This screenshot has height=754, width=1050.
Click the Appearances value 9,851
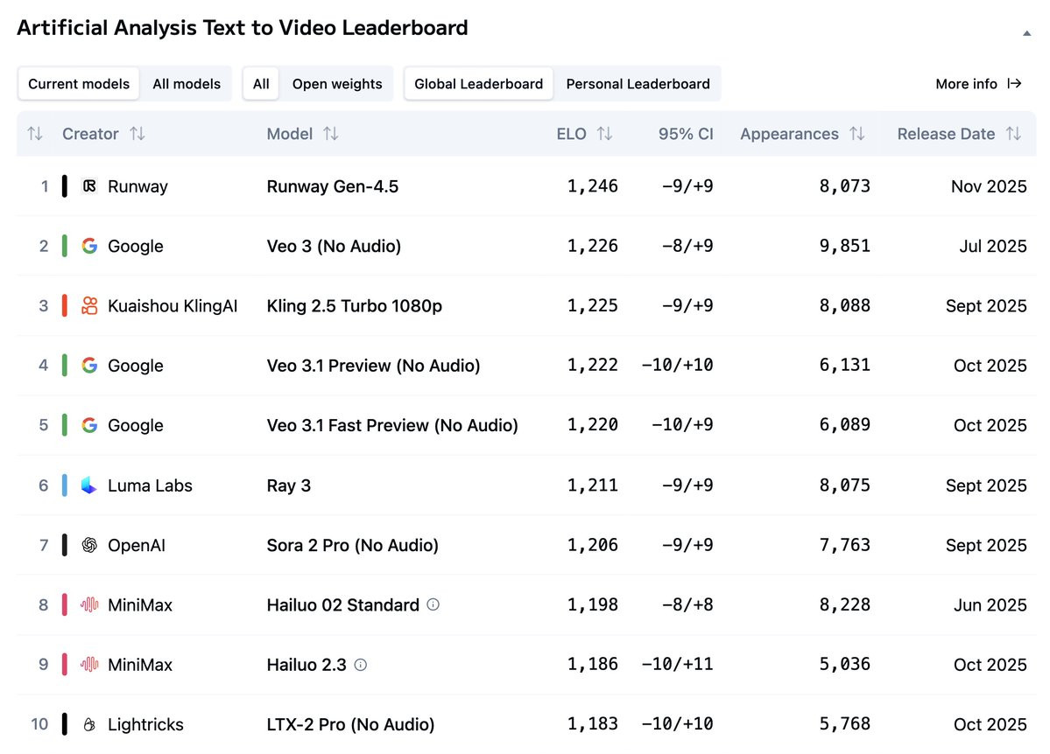click(845, 246)
